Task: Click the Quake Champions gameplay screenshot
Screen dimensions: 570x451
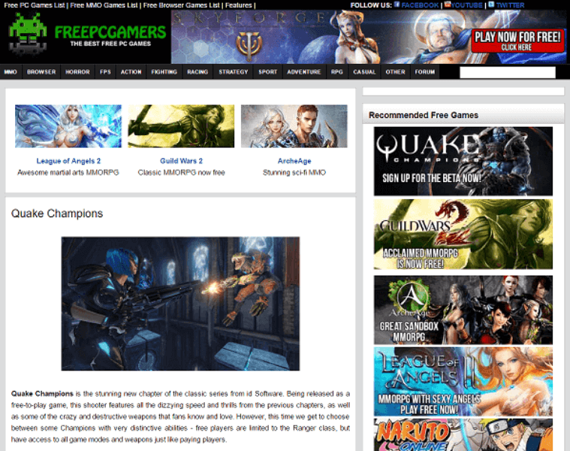Action: click(180, 304)
